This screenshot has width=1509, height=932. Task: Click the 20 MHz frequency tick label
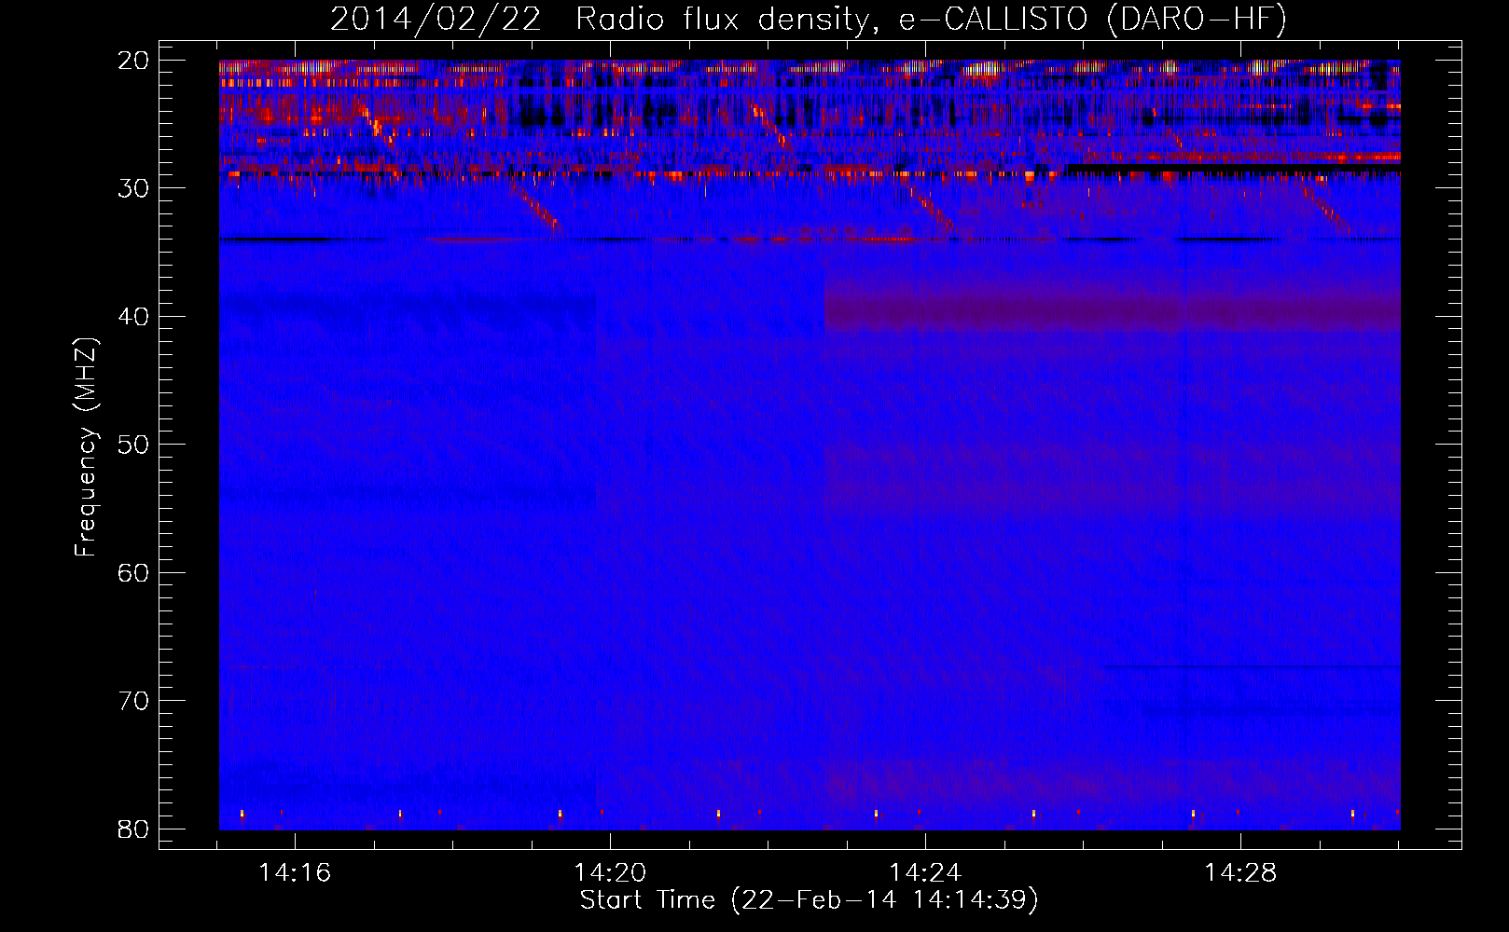tap(133, 61)
